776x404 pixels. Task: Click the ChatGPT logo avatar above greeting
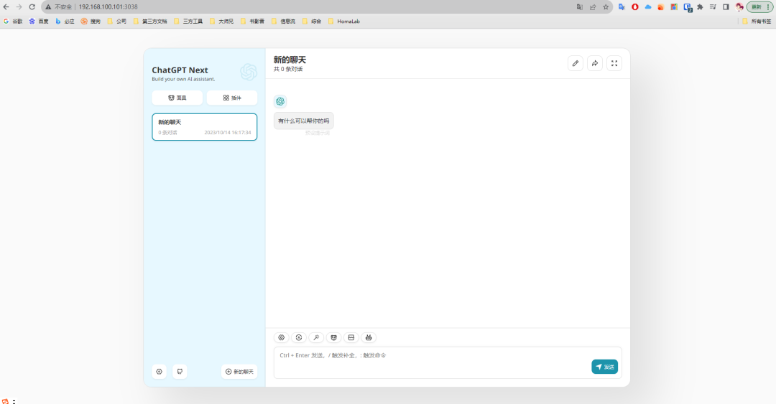[x=280, y=101]
